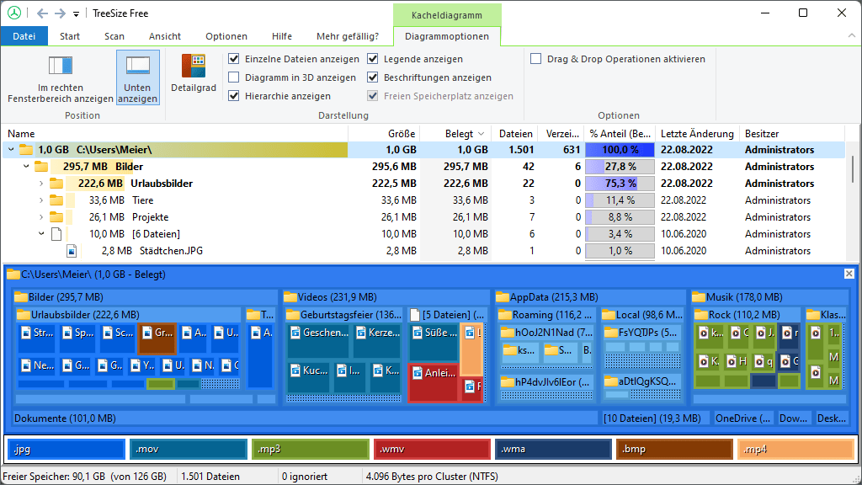The image size is (862, 485).
Task: Sort by 'Letzte Änderung' column header
Action: click(697, 134)
